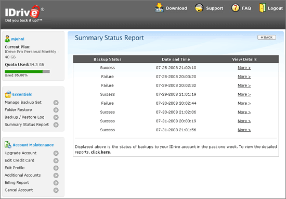The width and height of the screenshot is (286, 199).
Task: Open Summary Status Report in sidebar
Action: pyautogui.click(x=27, y=125)
